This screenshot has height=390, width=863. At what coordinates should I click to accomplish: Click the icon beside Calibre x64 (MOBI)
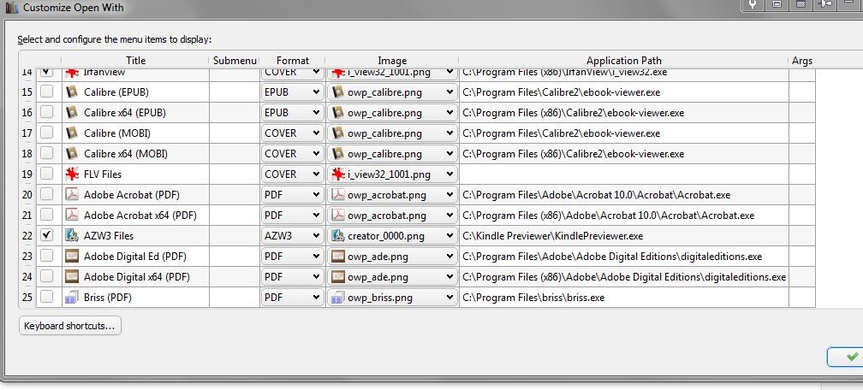[x=72, y=153]
